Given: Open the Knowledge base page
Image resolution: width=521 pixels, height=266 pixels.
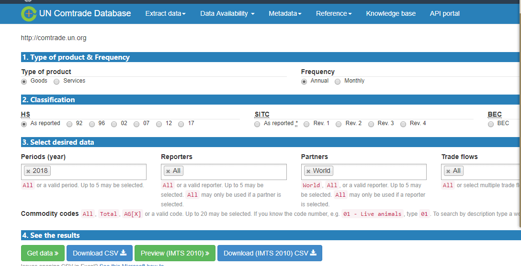Looking at the screenshot, I should tap(391, 13).
